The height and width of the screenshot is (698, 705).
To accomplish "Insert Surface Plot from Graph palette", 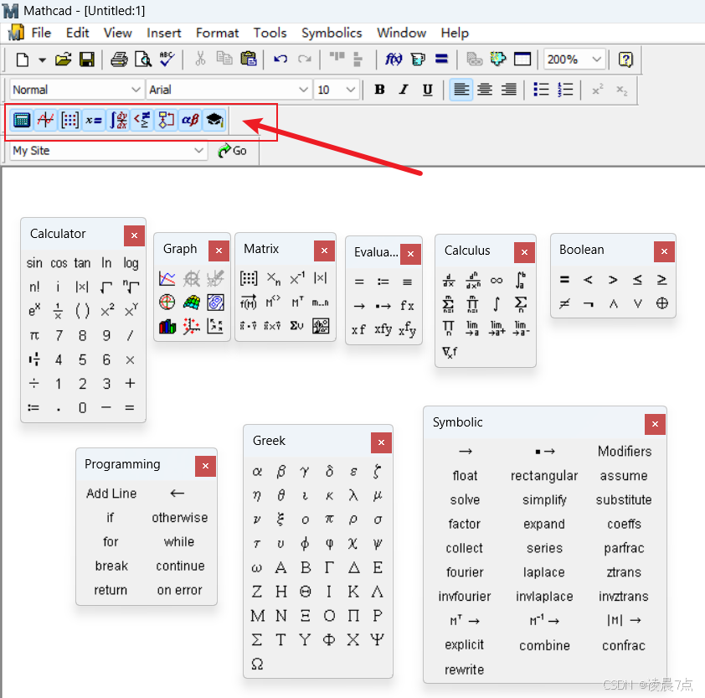I will [192, 302].
